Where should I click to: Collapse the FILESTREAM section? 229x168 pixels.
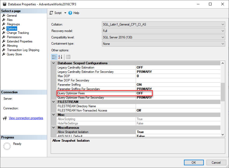pyautogui.click(x=54, y=102)
